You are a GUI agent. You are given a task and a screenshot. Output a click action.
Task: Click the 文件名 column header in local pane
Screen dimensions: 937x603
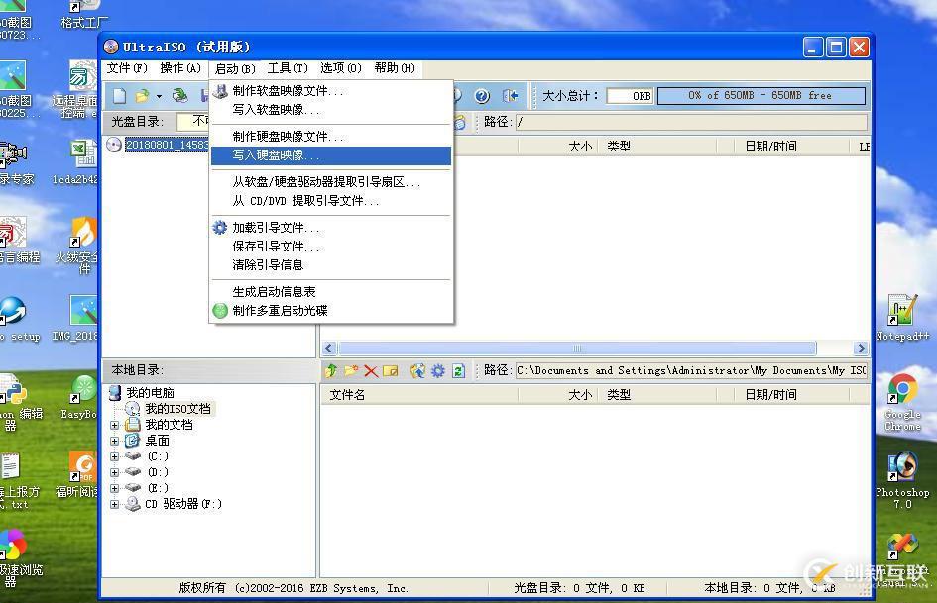(419, 395)
